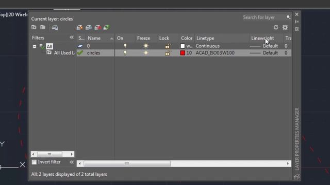Image resolution: width=330 pixels, height=185 pixels.
Task: Click Default lineweight for layer 0
Action: [270, 46]
